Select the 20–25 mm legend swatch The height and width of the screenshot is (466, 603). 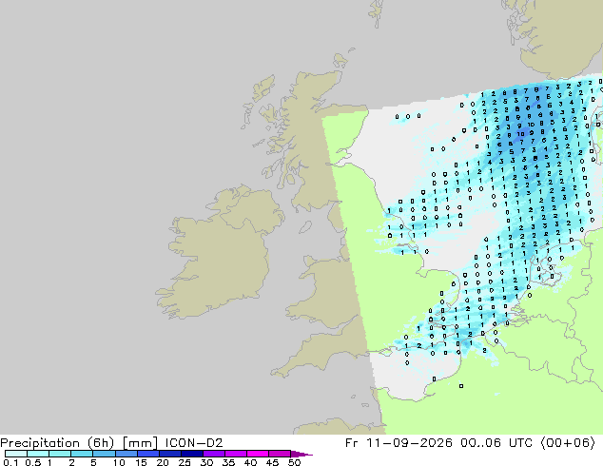point(170,454)
